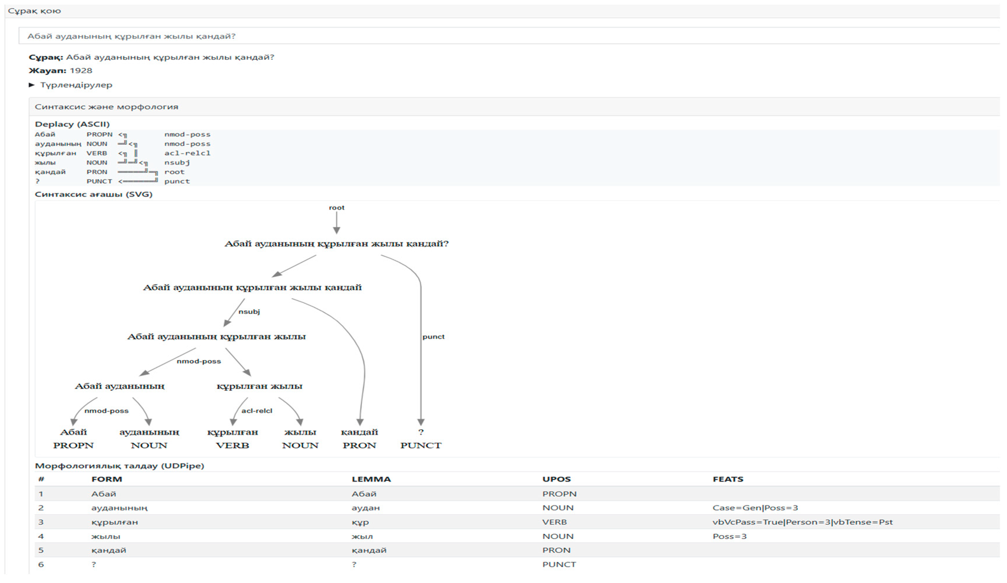Click the answer value 1928
Screen dimensions: 1007x583
81,70
